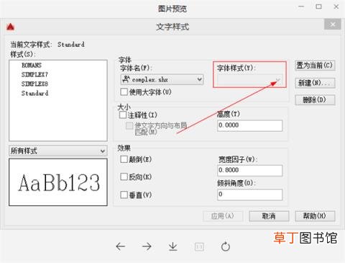Click 宽度因子(W) field 0.8000
Viewport: 345px width, 263px height.
tap(249, 171)
